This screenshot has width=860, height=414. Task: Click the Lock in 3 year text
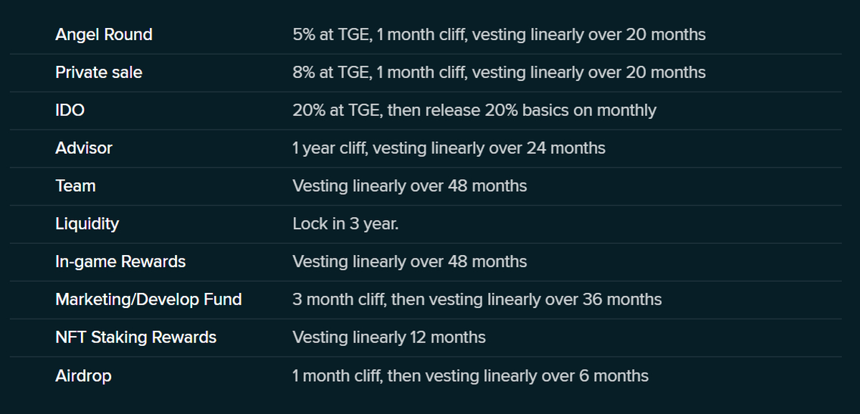(345, 223)
